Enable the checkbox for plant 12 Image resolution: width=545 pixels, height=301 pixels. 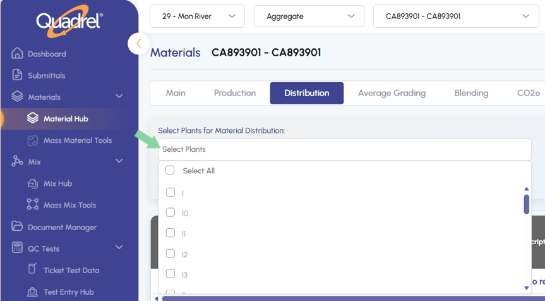170,254
